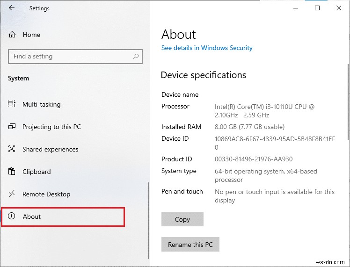The image size is (350, 267).
Task: Click the search magnifier icon
Action: [x=136, y=57]
